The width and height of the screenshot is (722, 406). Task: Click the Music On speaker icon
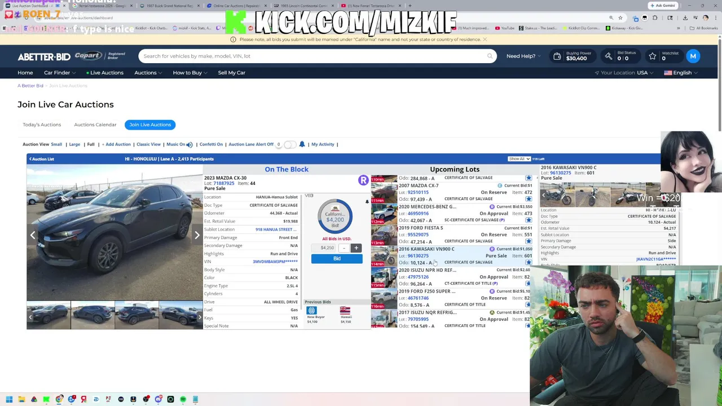190,144
